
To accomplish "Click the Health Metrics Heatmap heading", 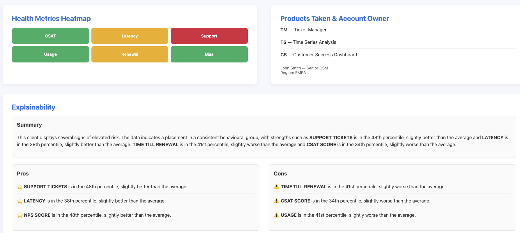I will [x=51, y=19].
